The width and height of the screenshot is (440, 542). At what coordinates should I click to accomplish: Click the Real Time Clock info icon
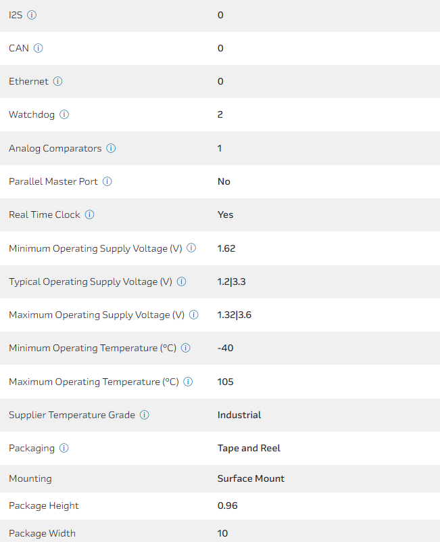[x=90, y=214]
